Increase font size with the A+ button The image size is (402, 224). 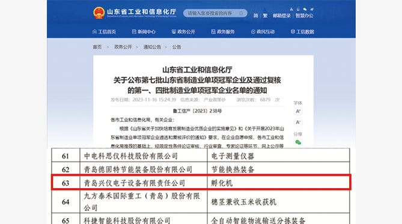tap(298, 111)
